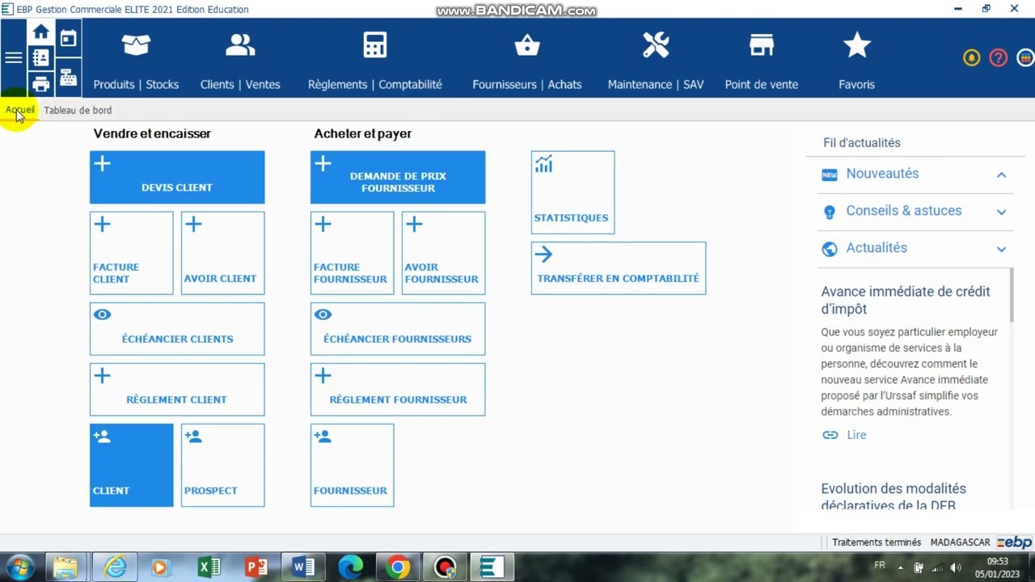Click the Conseils lightbulb icon
Screen dimensions: 1035x582
[x=829, y=212]
